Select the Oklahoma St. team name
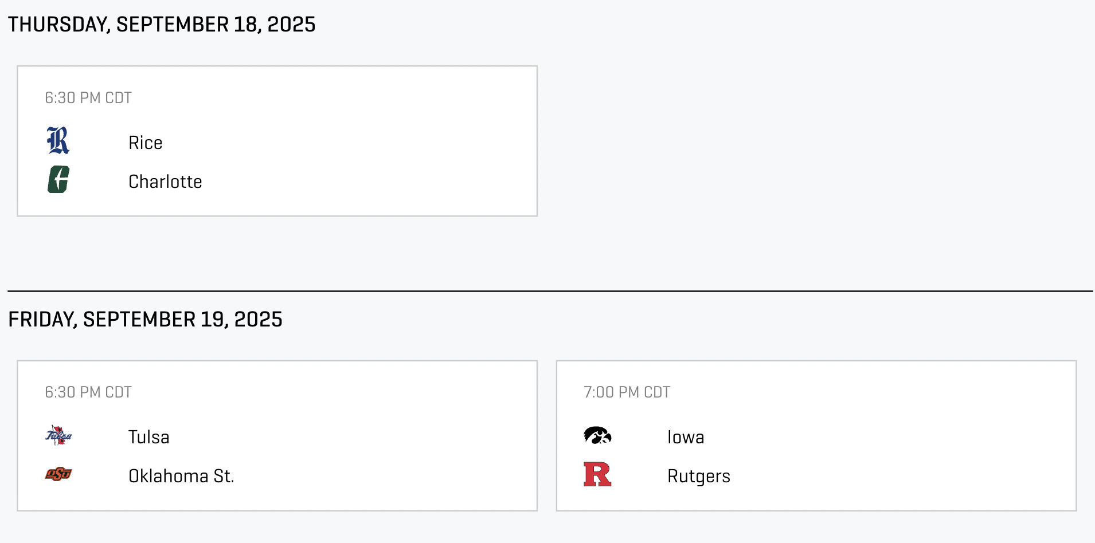Viewport: 1095px width, 543px height. tap(181, 476)
